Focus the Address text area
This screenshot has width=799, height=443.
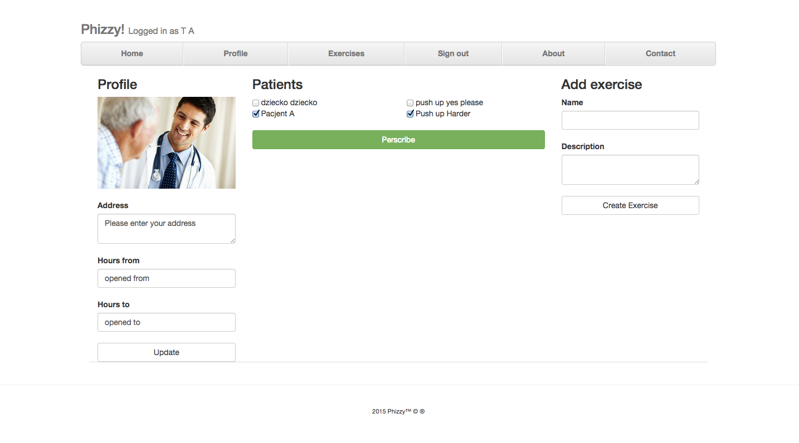(166, 229)
